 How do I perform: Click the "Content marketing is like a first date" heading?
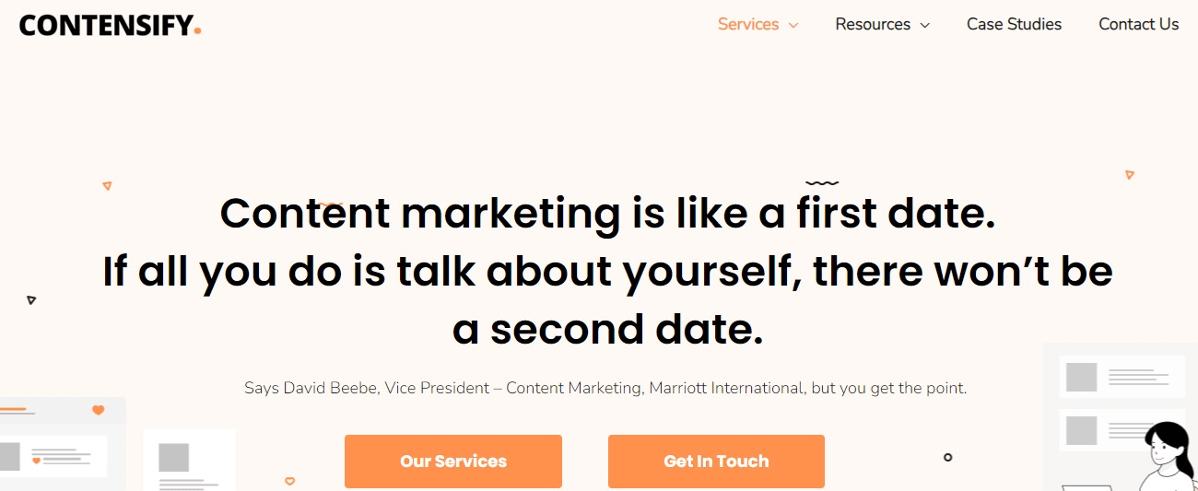point(607,214)
